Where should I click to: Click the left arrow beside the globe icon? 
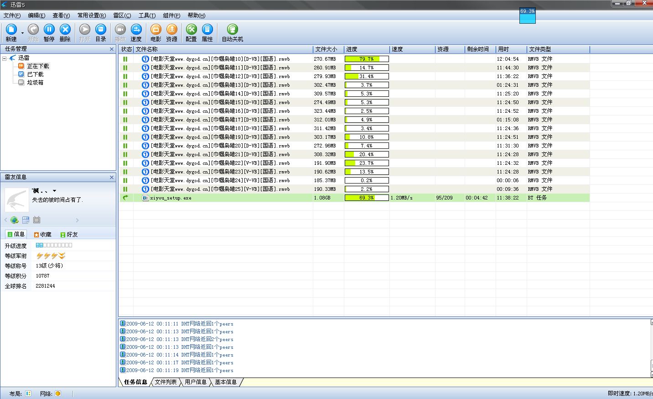click(x=6, y=220)
